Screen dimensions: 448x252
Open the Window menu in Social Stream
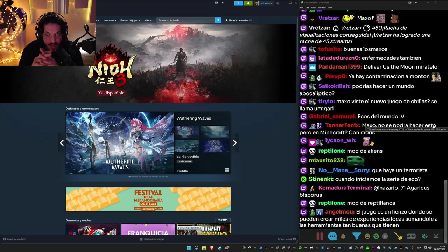coord(321,8)
